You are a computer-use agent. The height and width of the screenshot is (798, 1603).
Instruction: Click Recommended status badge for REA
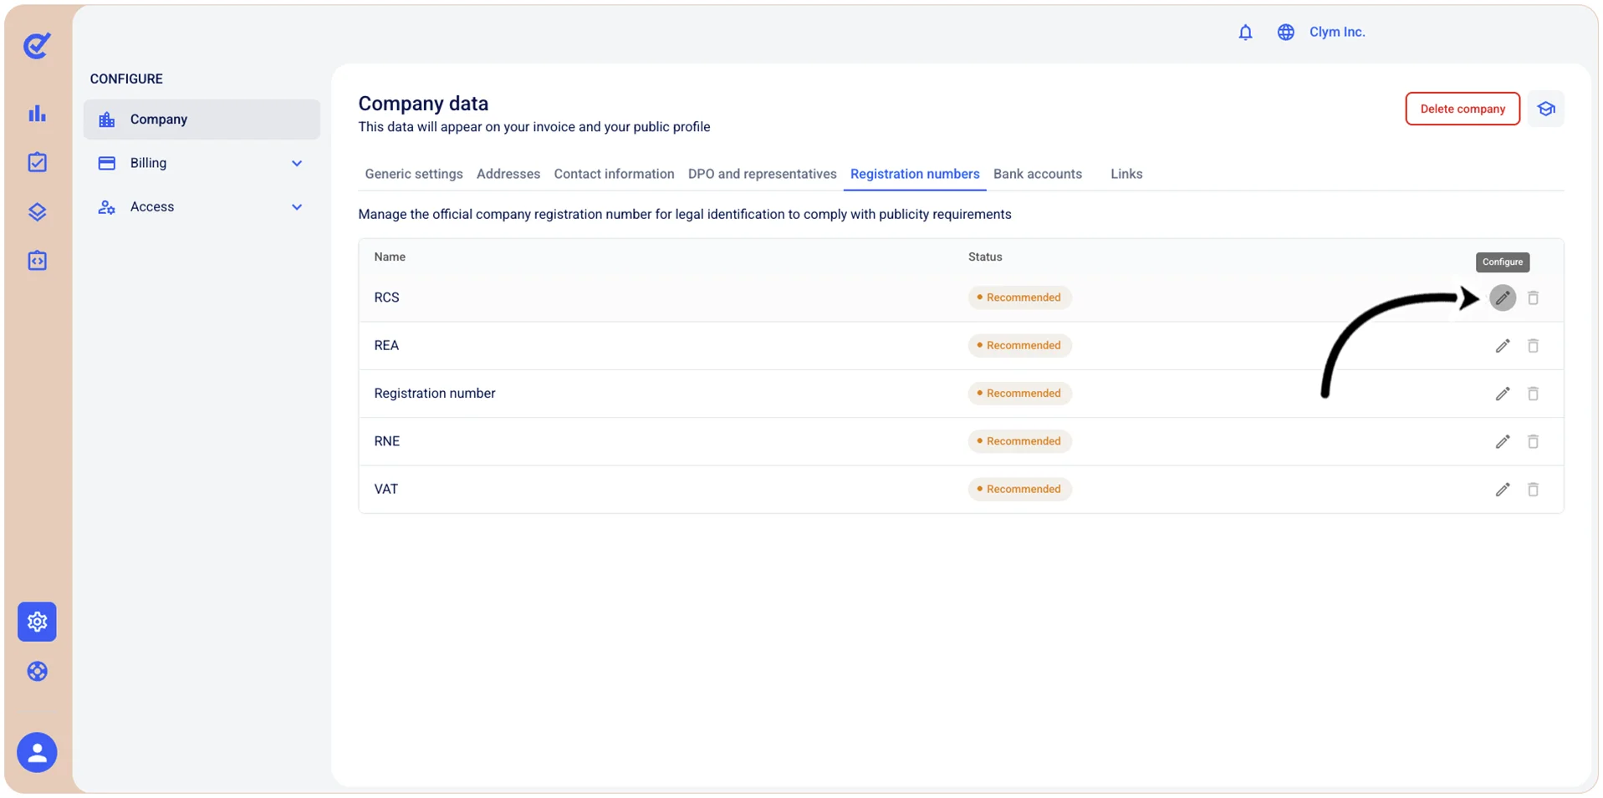(x=1019, y=345)
